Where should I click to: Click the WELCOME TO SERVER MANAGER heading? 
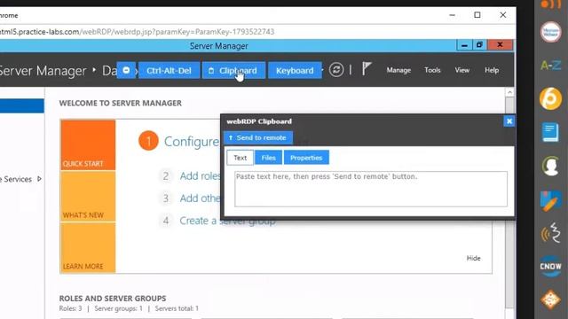coord(121,103)
